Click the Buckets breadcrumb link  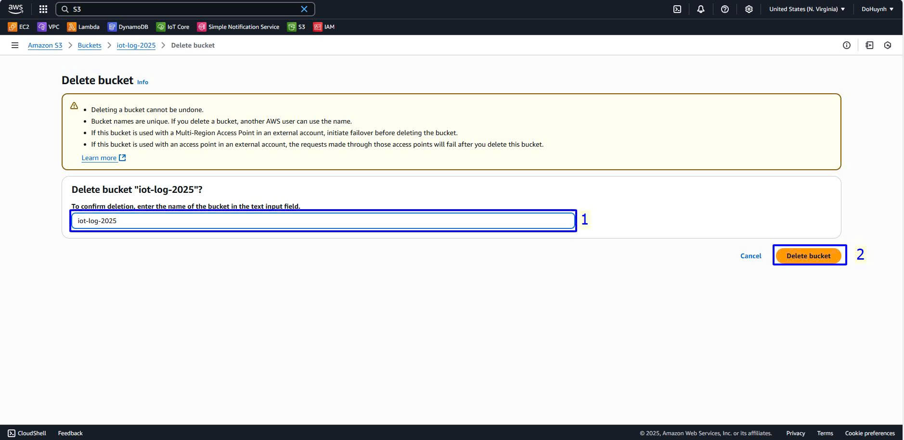pyautogui.click(x=90, y=45)
